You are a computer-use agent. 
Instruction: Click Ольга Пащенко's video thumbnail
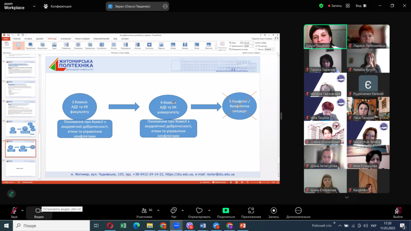[x=325, y=36]
